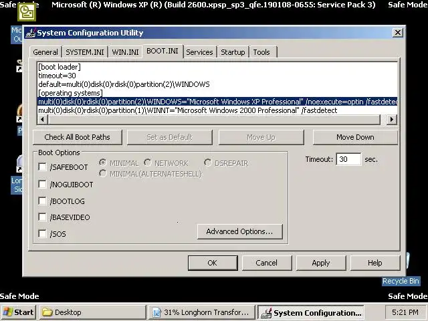This screenshot has height=321, width=428.
Task: Click the Timeout seconds input field
Action: click(x=348, y=159)
